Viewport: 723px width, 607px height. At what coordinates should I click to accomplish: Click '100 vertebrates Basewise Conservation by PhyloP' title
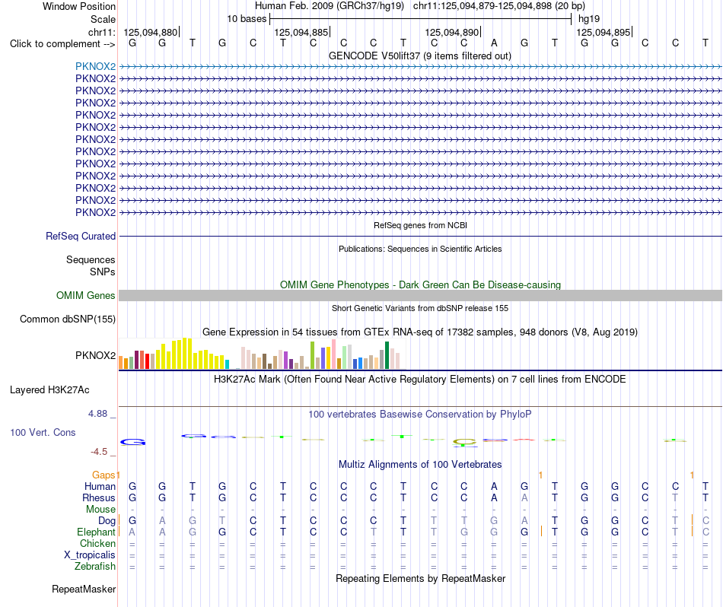tap(420, 415)
